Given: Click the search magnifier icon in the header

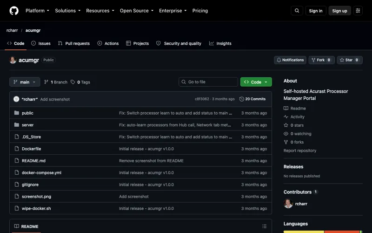Looking at the screenshot, I should (x=297, y=11).
